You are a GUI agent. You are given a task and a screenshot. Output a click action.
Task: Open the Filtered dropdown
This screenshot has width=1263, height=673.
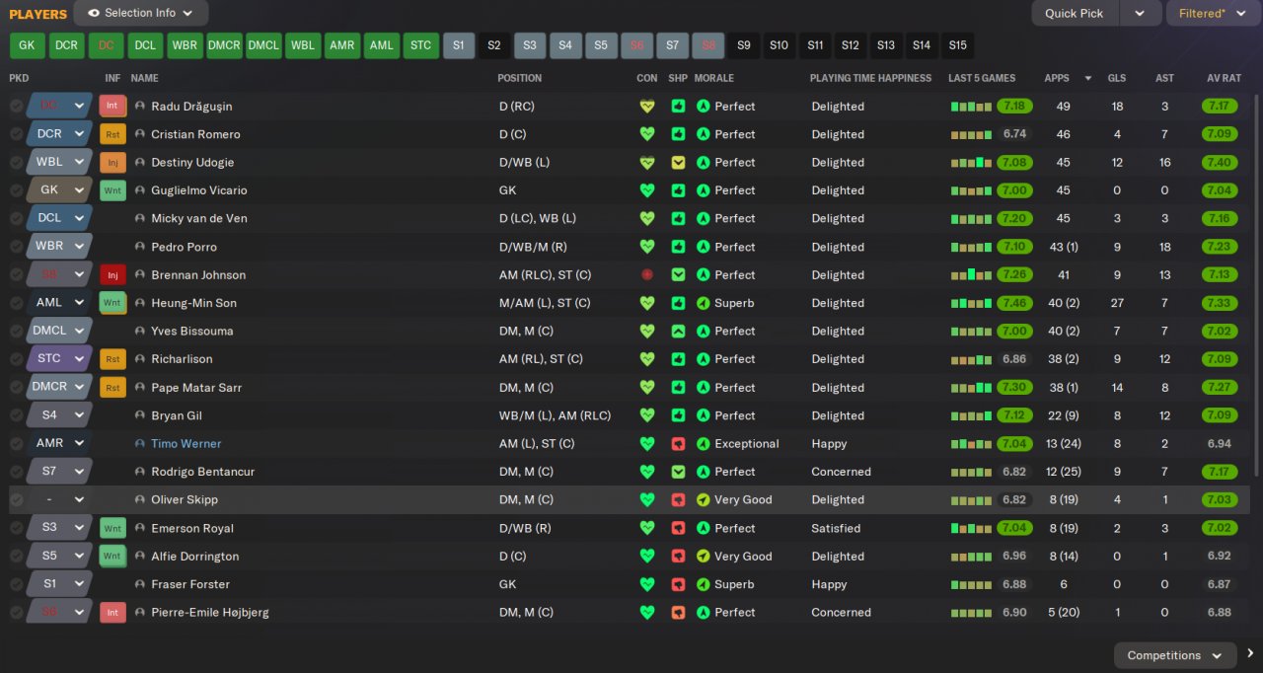[1214, 13]
